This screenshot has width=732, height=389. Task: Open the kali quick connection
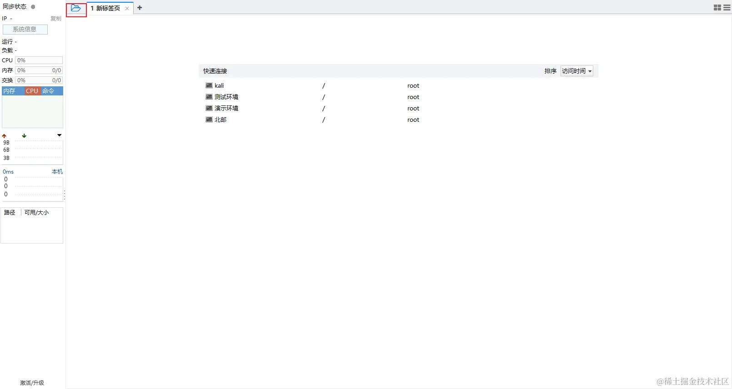(219, 85)
